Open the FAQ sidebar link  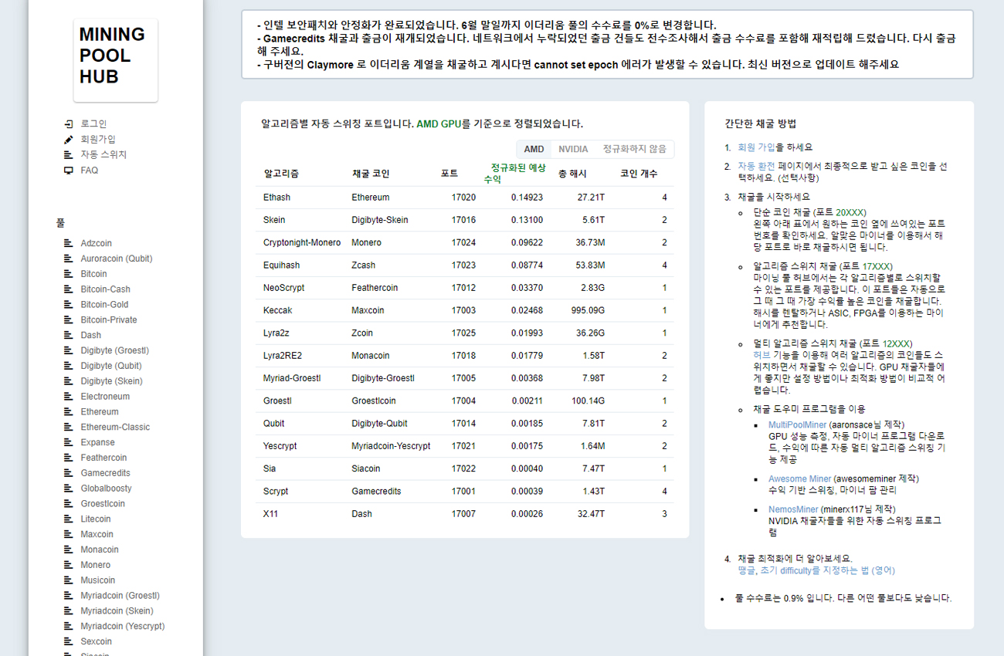(90, 171)
